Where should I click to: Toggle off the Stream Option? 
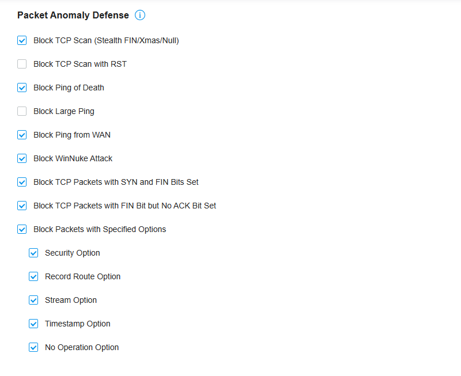coord(33,300)
